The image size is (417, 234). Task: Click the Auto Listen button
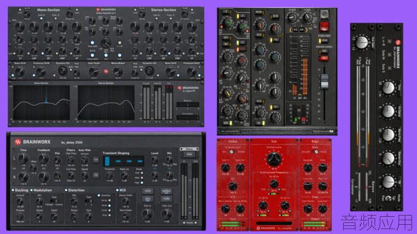tap(92, 55)
